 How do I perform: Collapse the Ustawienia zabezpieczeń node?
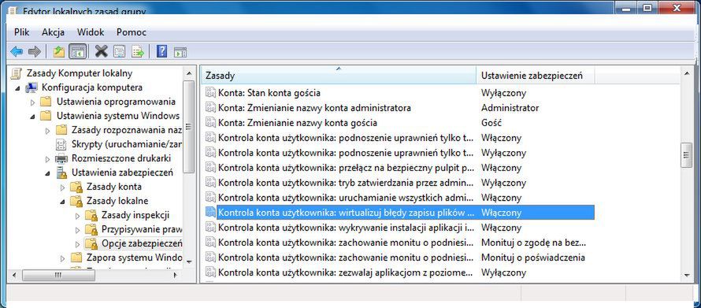(x=48, y=173)
